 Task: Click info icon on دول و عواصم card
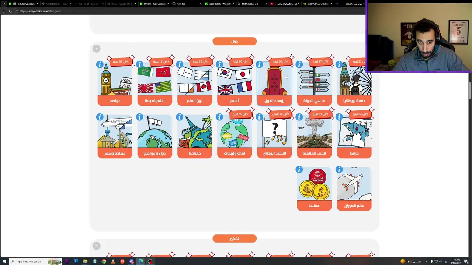point(139,117)
